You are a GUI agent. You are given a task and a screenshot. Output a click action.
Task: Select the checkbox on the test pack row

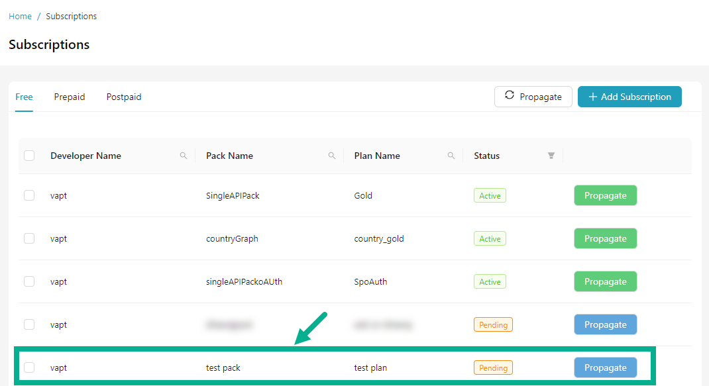pos(29,367)
